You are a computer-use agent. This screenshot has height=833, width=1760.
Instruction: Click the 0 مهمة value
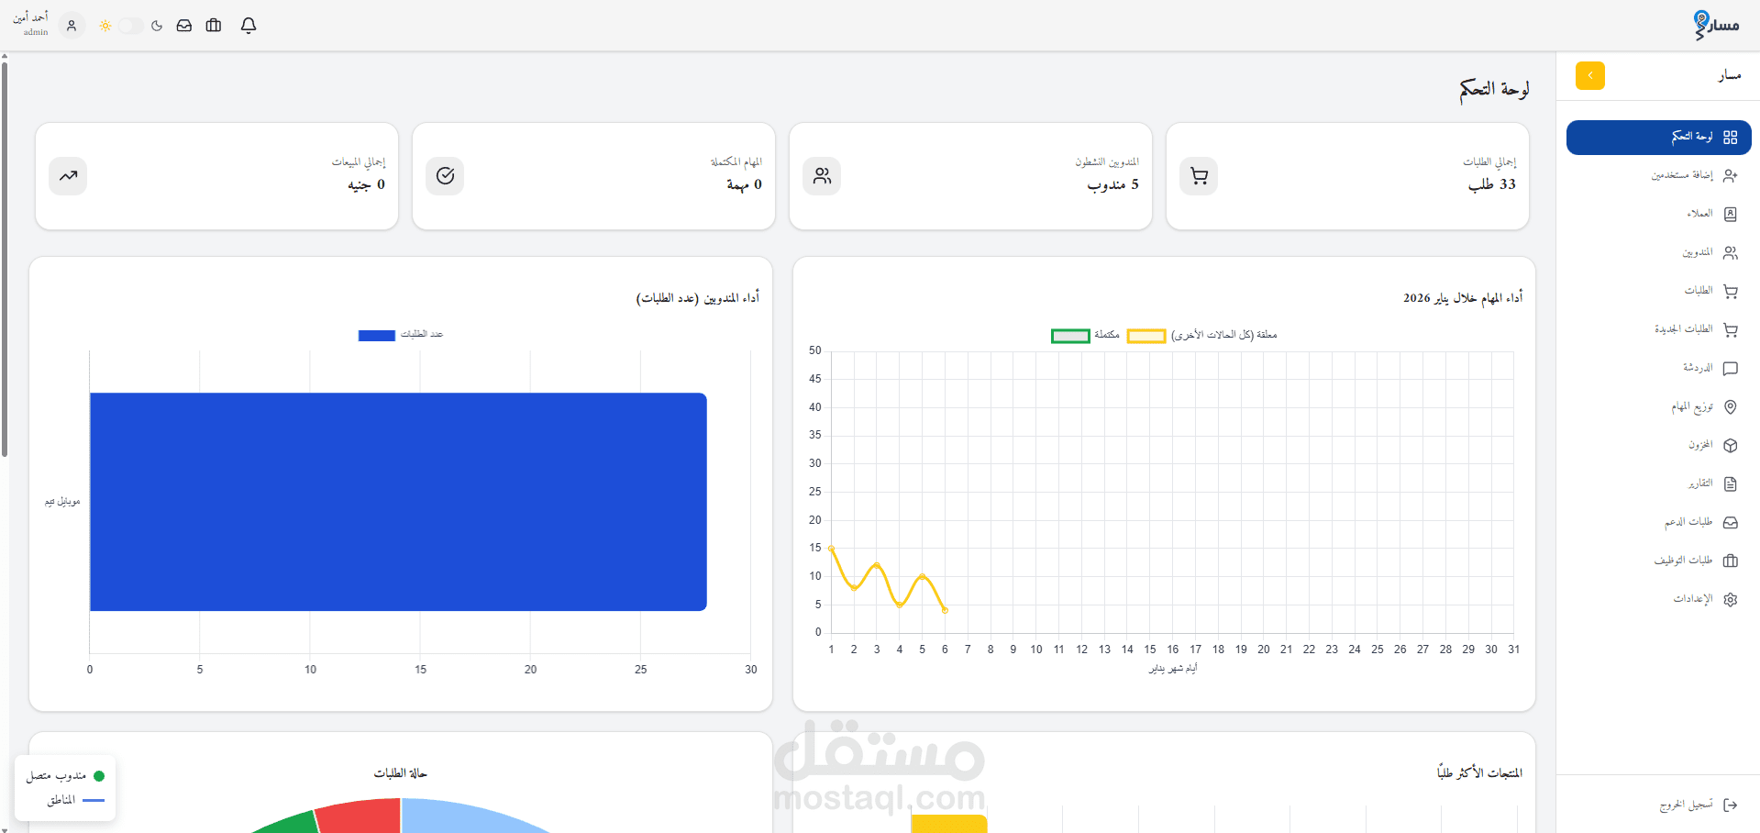coord(744,184)
